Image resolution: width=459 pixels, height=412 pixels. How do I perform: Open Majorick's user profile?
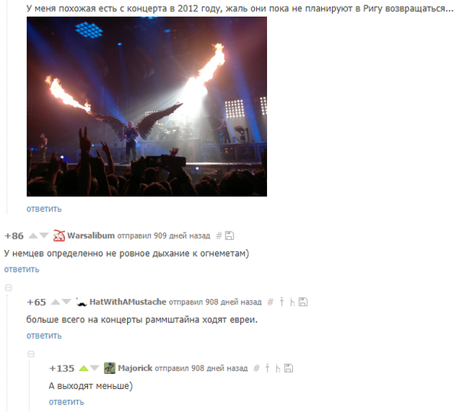(135, 368)
